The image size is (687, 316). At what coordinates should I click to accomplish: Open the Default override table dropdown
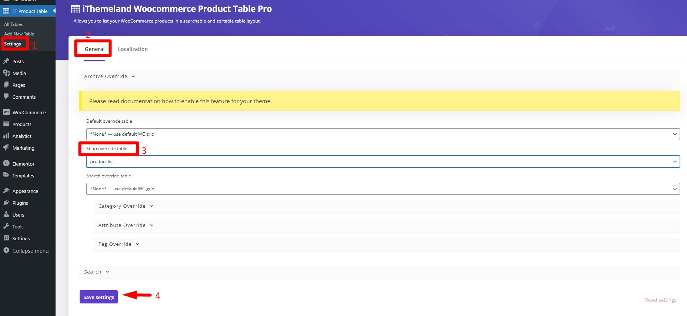(383, 134)
